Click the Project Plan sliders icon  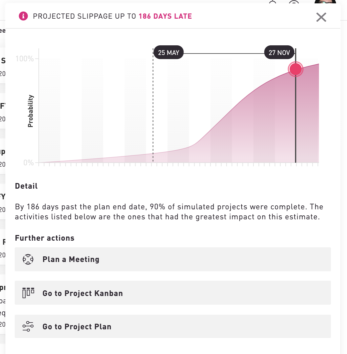point(28,326)
